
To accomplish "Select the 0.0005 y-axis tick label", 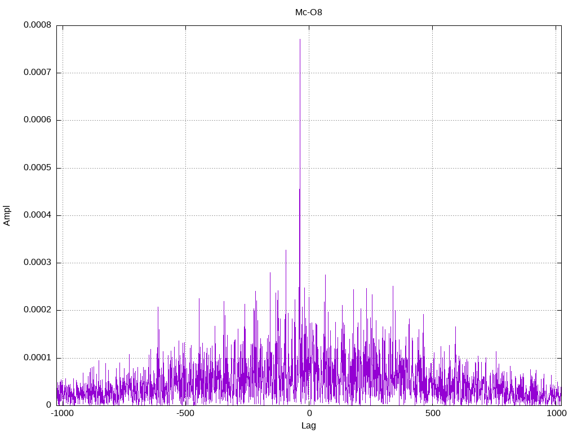I will pos(37,167).
